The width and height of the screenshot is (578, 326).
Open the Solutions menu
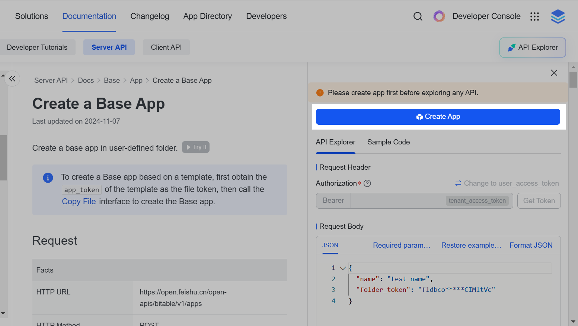click(32, 16)
